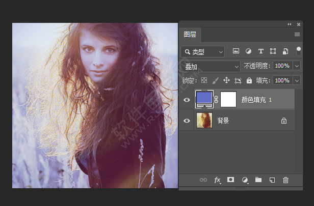Hide the 颜色填充 1 layer
Screen dimensions: 314x206
point(187,100)
